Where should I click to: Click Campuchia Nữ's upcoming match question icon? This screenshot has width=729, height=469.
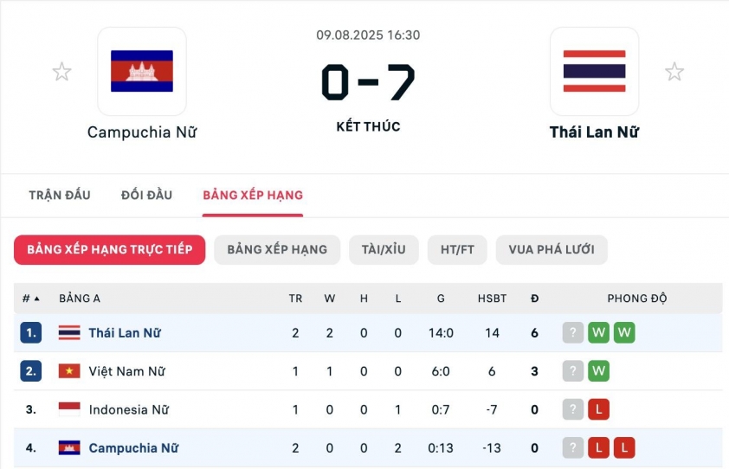click(572, 448)
